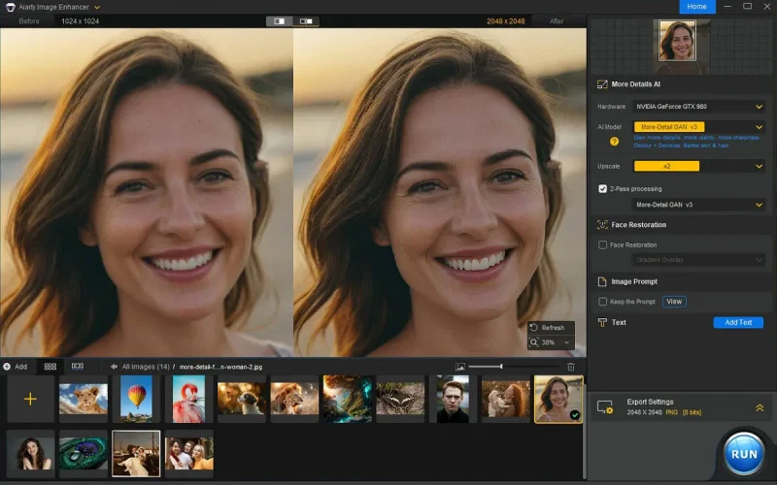Click the thumbnail size image icon

point(460,367)
